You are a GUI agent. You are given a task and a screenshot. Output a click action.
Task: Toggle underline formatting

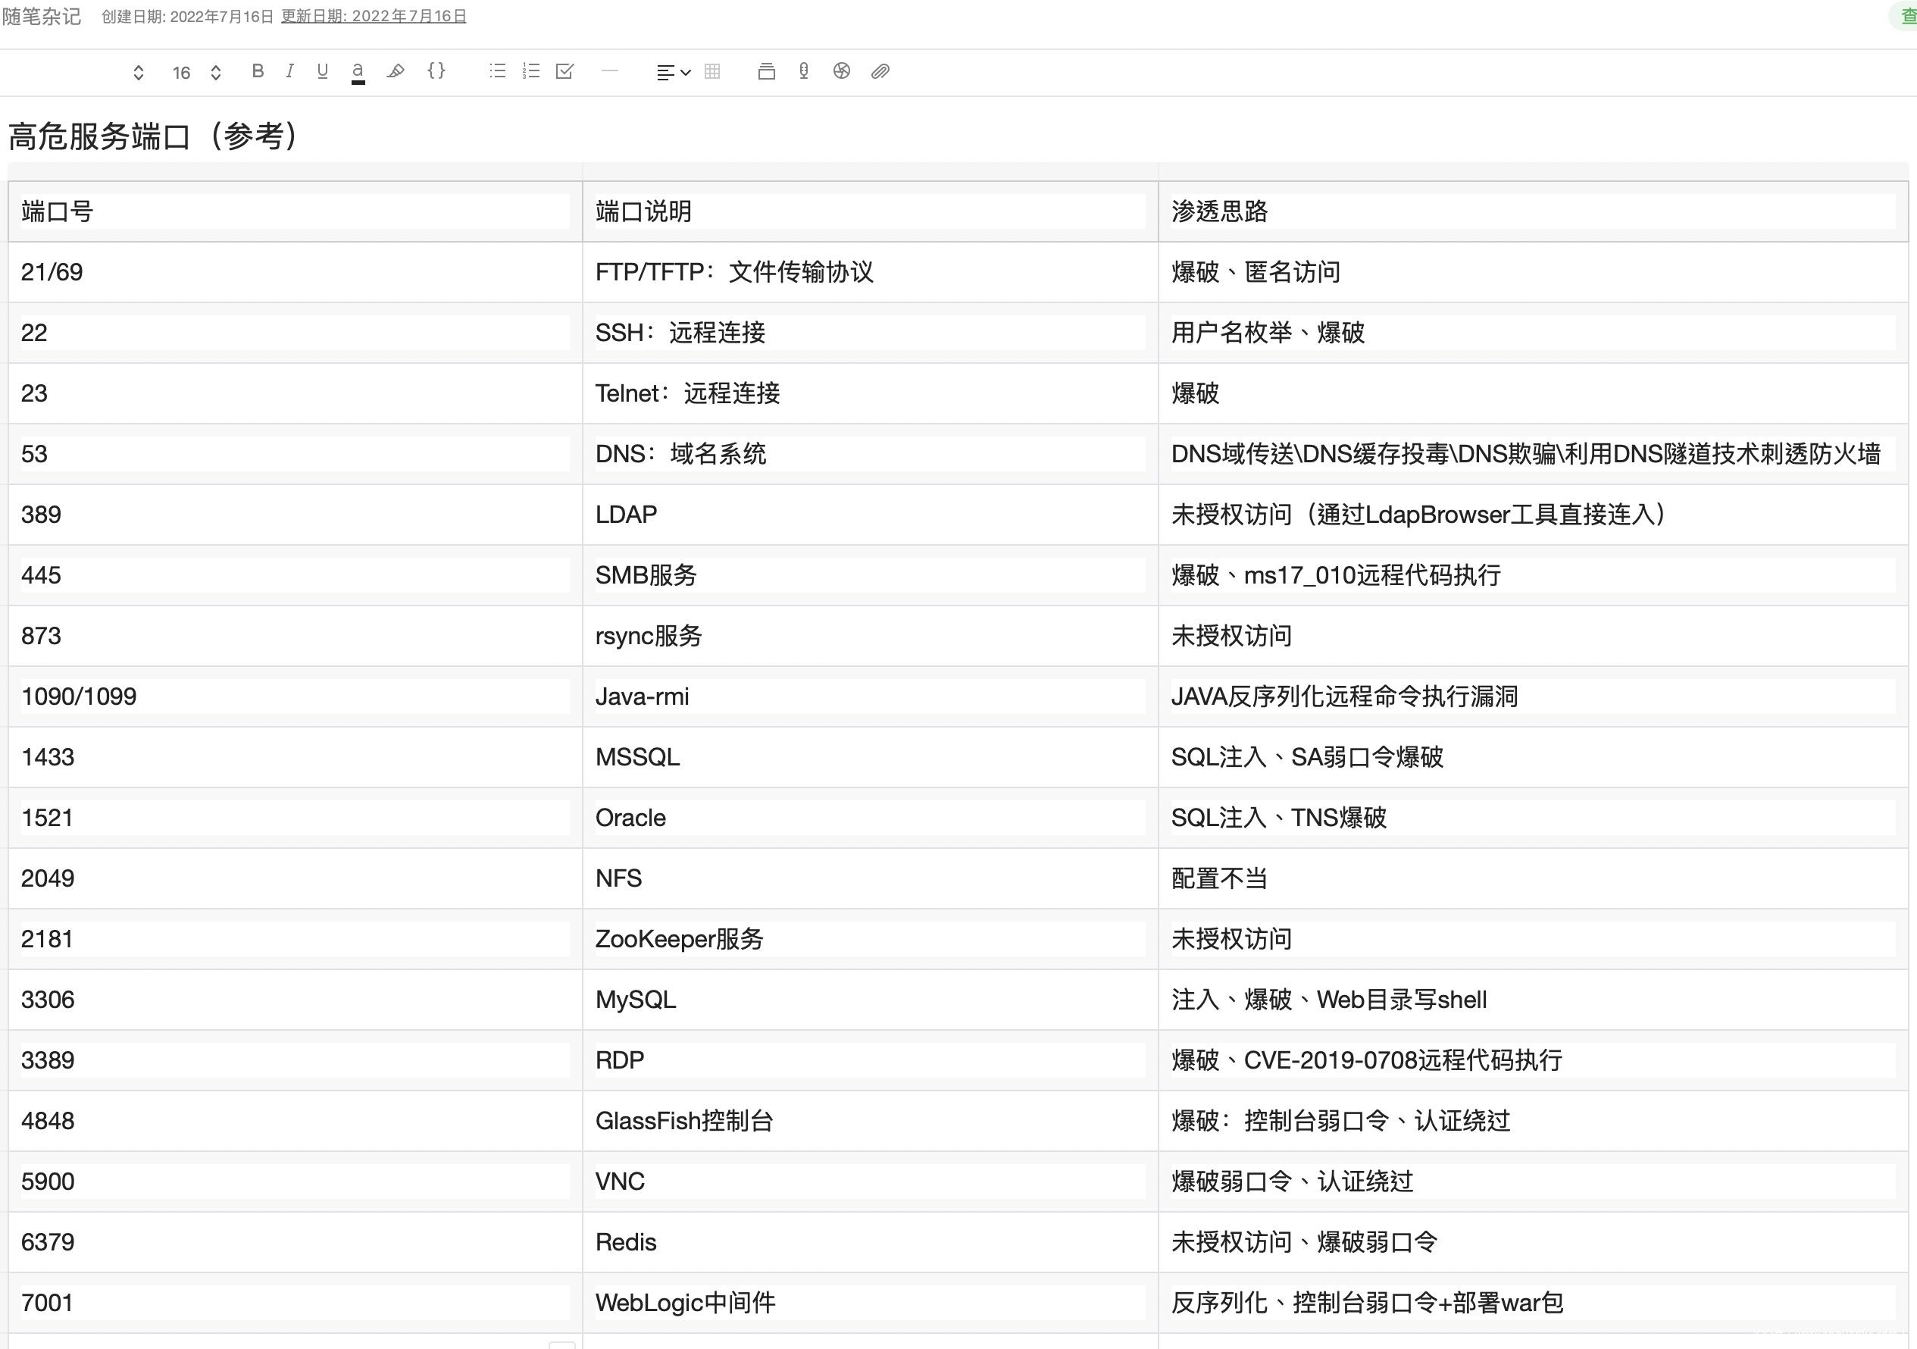click(x=322, y=71)
